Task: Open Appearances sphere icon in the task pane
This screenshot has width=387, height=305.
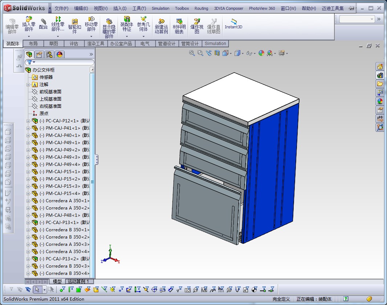Action: point(380,101)
